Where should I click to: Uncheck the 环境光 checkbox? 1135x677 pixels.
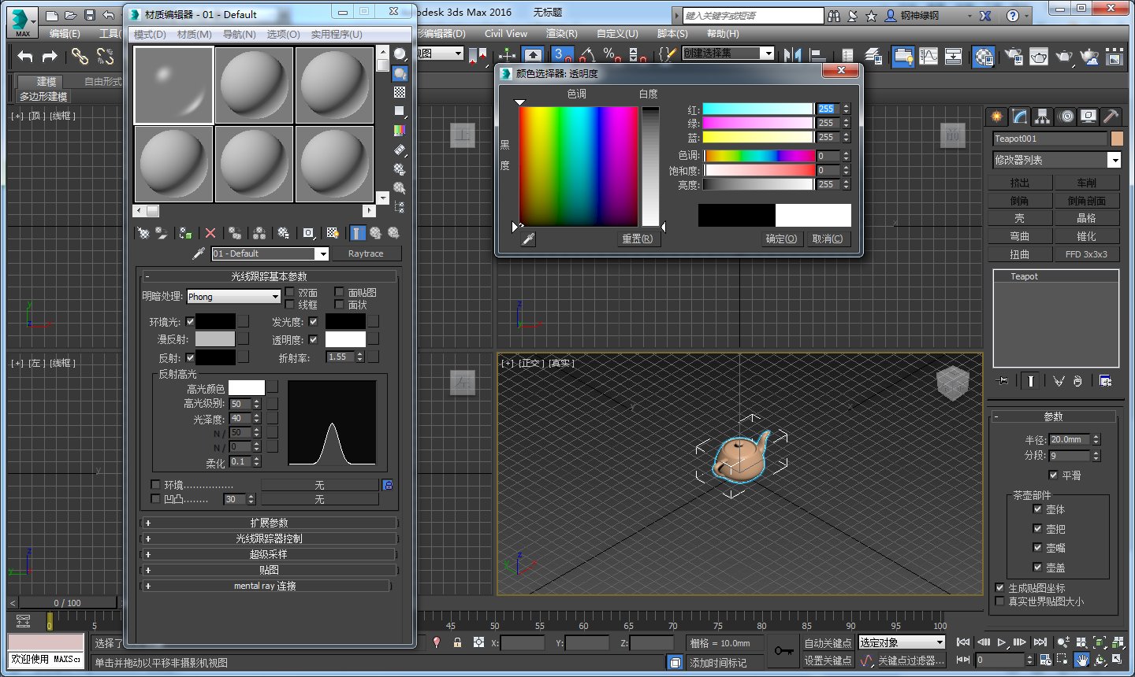pos(189,321)
